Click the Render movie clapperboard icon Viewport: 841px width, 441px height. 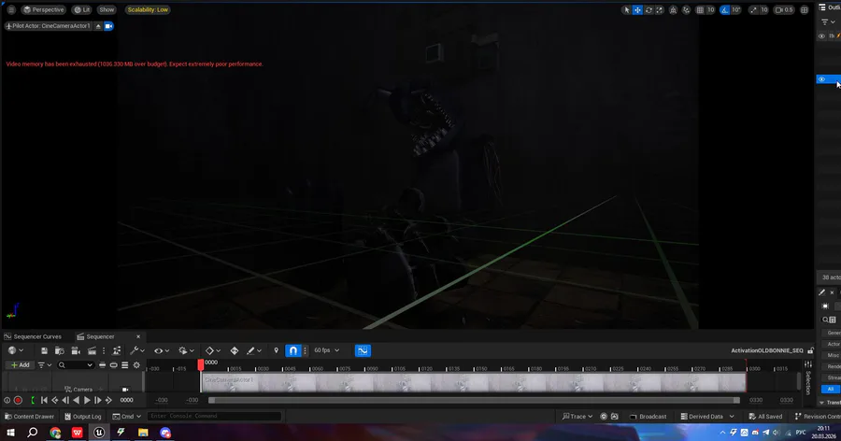click(x=92, y=350)
